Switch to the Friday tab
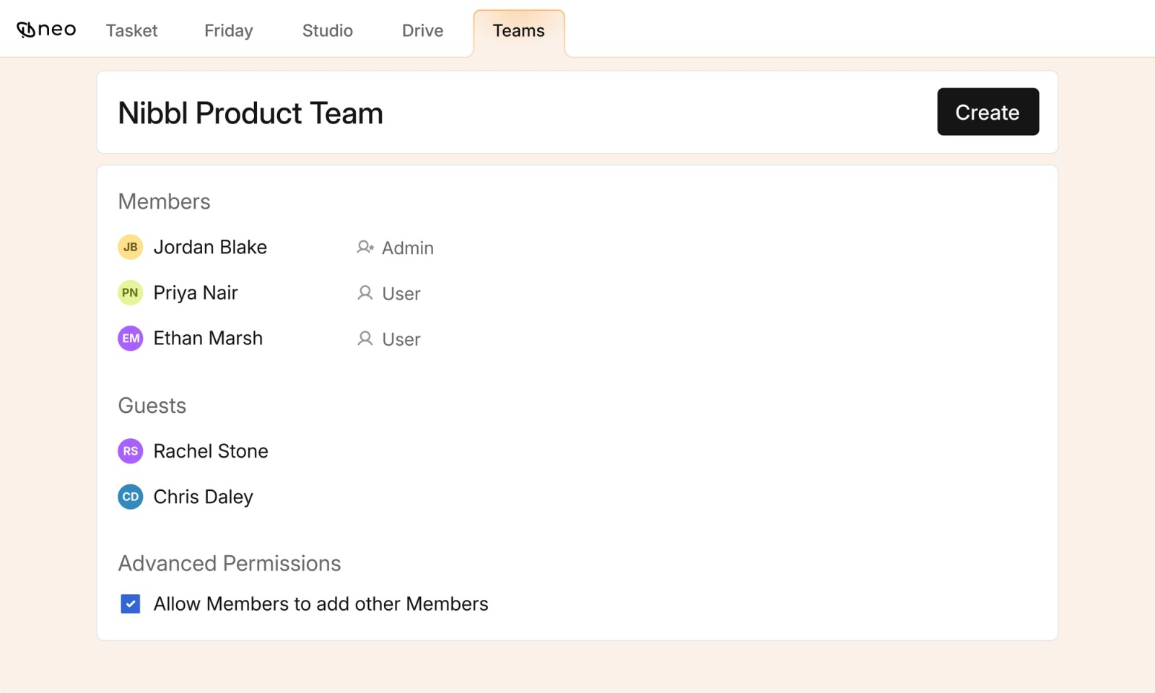The width and height of the screenshot is (1155, 693). 229,30
